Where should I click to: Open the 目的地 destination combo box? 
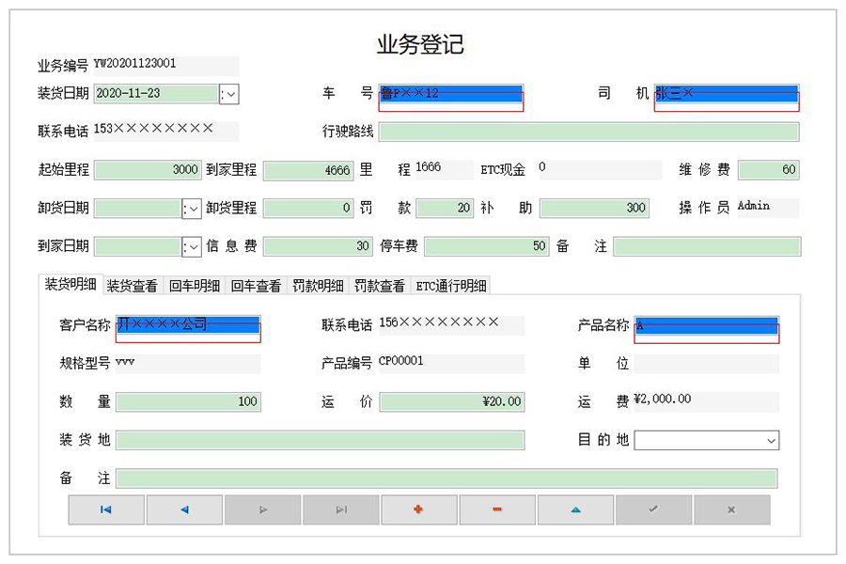coord(771,440)
